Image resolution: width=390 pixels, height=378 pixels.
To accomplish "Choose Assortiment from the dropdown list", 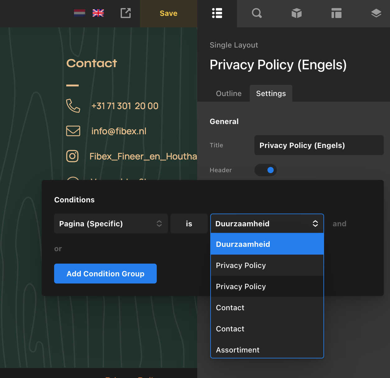I will (x=238, y=350).
